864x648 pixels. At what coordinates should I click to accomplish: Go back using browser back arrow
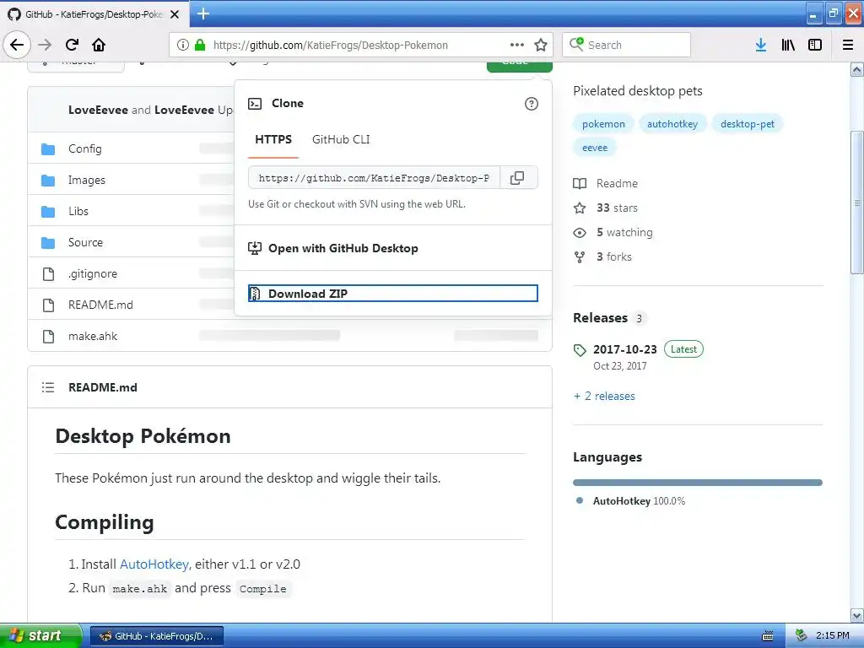[x=17, y=45]
